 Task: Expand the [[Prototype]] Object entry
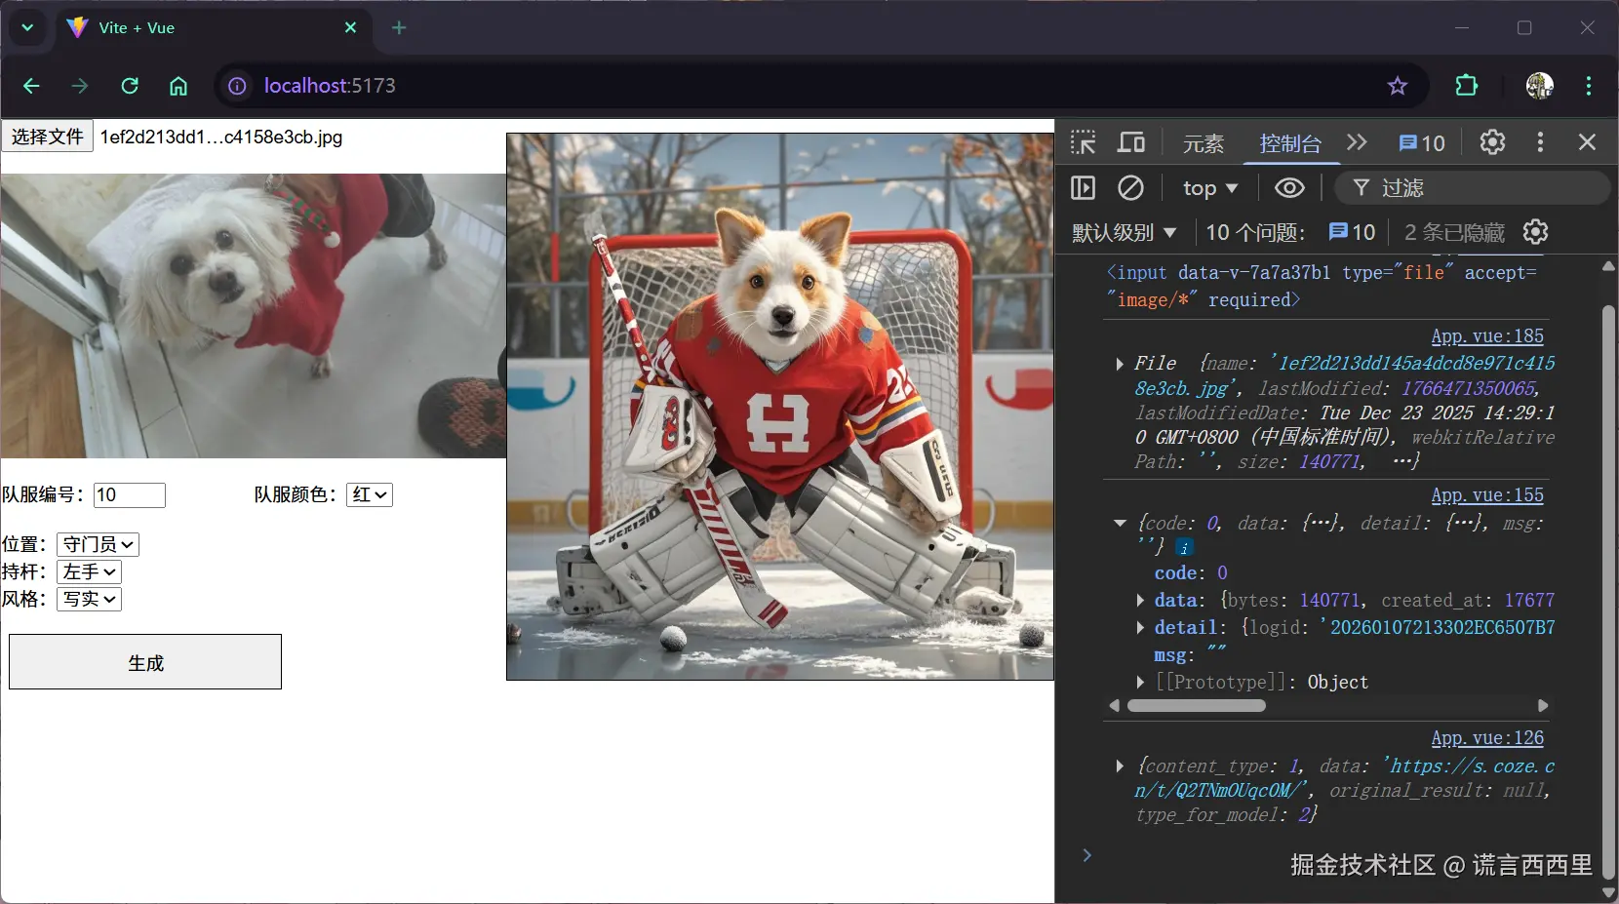[1140, 682]
